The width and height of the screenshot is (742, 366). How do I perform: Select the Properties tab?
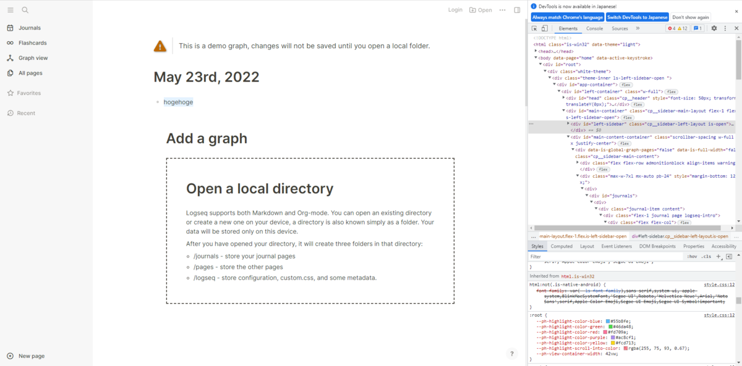[693, 246]
